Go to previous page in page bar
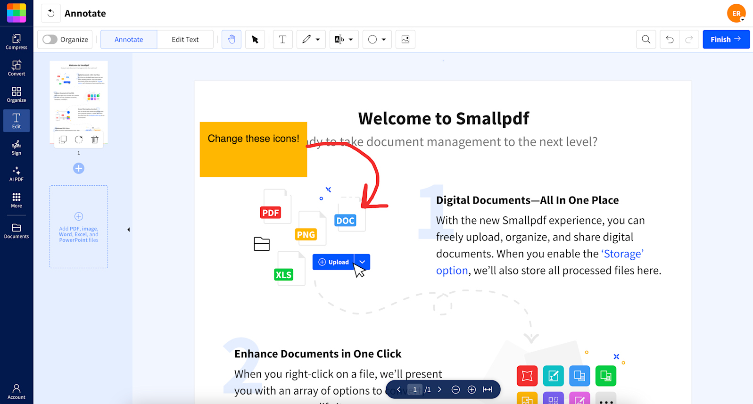Viewport: 753px width, 404px height. click(x=399, y=389)
